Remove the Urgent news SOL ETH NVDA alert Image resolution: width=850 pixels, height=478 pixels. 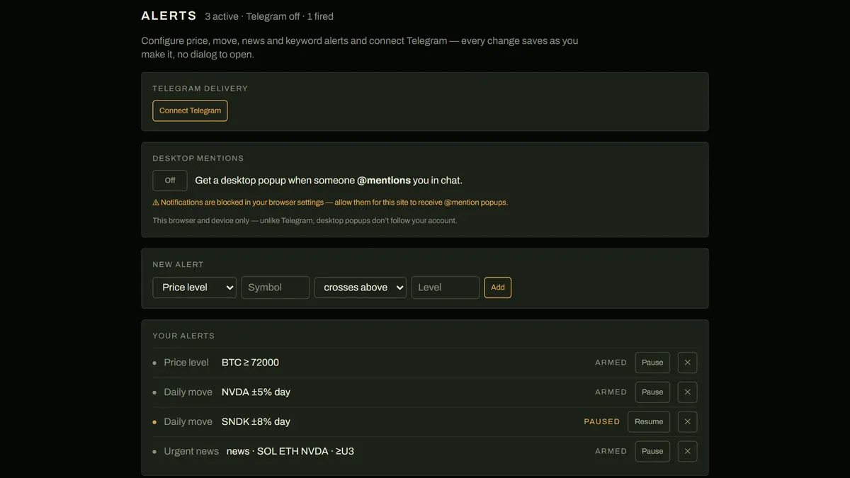(687, 451)
